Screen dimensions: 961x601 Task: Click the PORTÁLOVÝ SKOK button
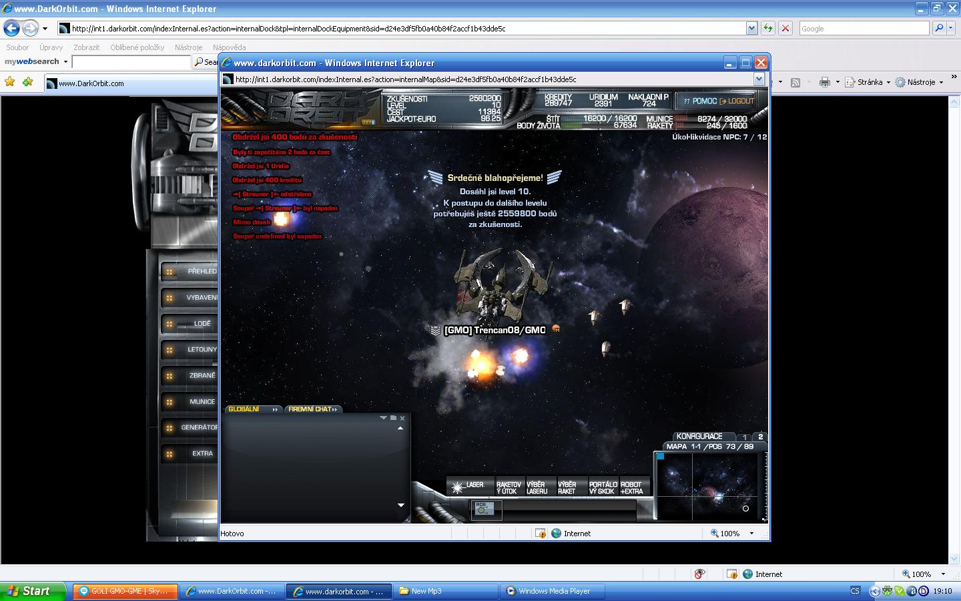[603, 487]
